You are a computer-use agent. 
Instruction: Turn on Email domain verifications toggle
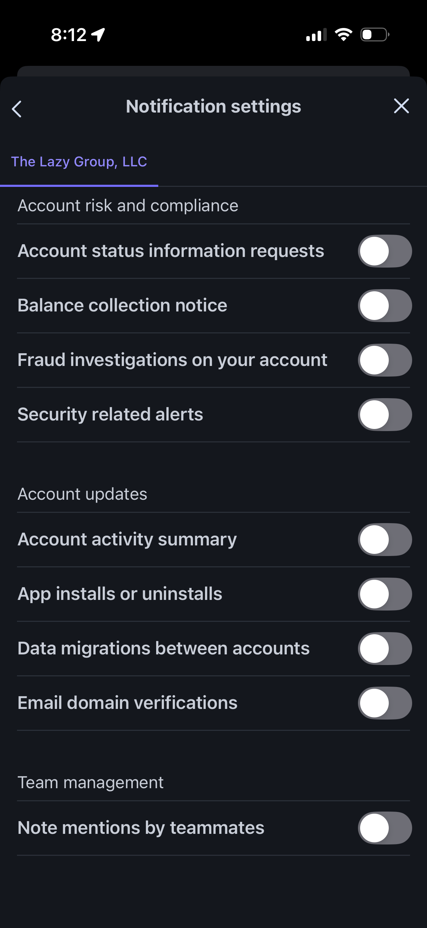pyautogui.click(x=385, y=703)
